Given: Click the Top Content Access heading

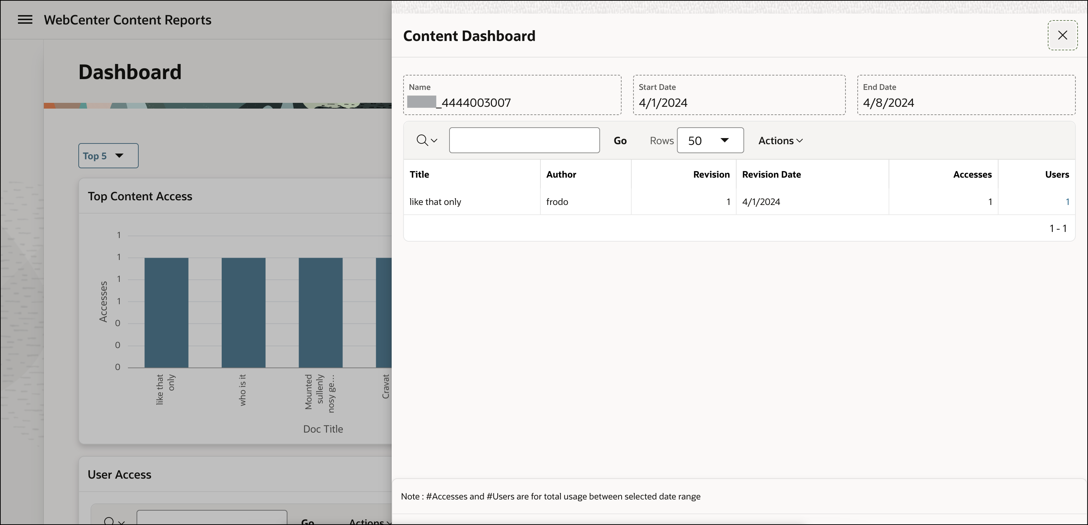Looking at the screenshot, I should 140,196.
